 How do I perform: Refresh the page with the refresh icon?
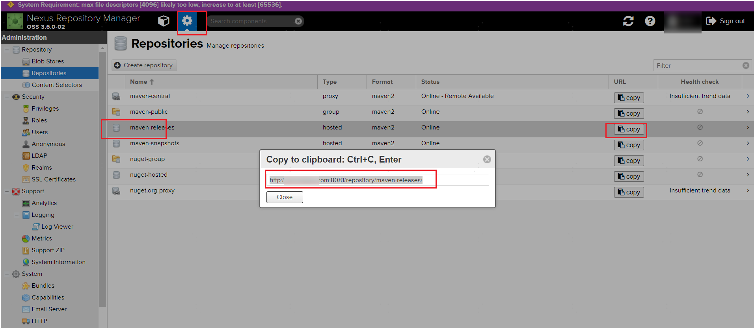coord(628,21)
